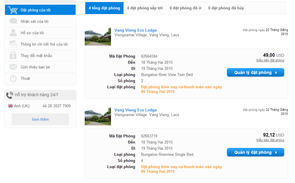Click the envelope icon for Giới thiệu bạn bè
295x183 pixels.
(13, 67)
